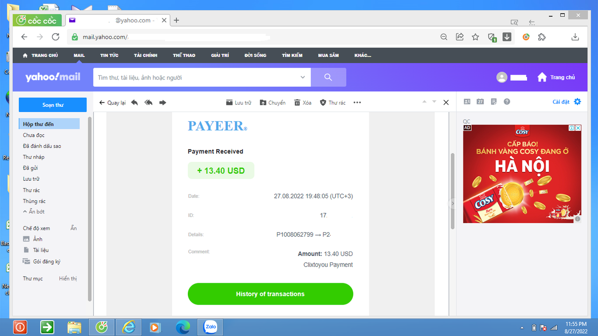The image size is (598, 336).
Task: Select MAIL in top navigation
Action: (x=79, y=55)
